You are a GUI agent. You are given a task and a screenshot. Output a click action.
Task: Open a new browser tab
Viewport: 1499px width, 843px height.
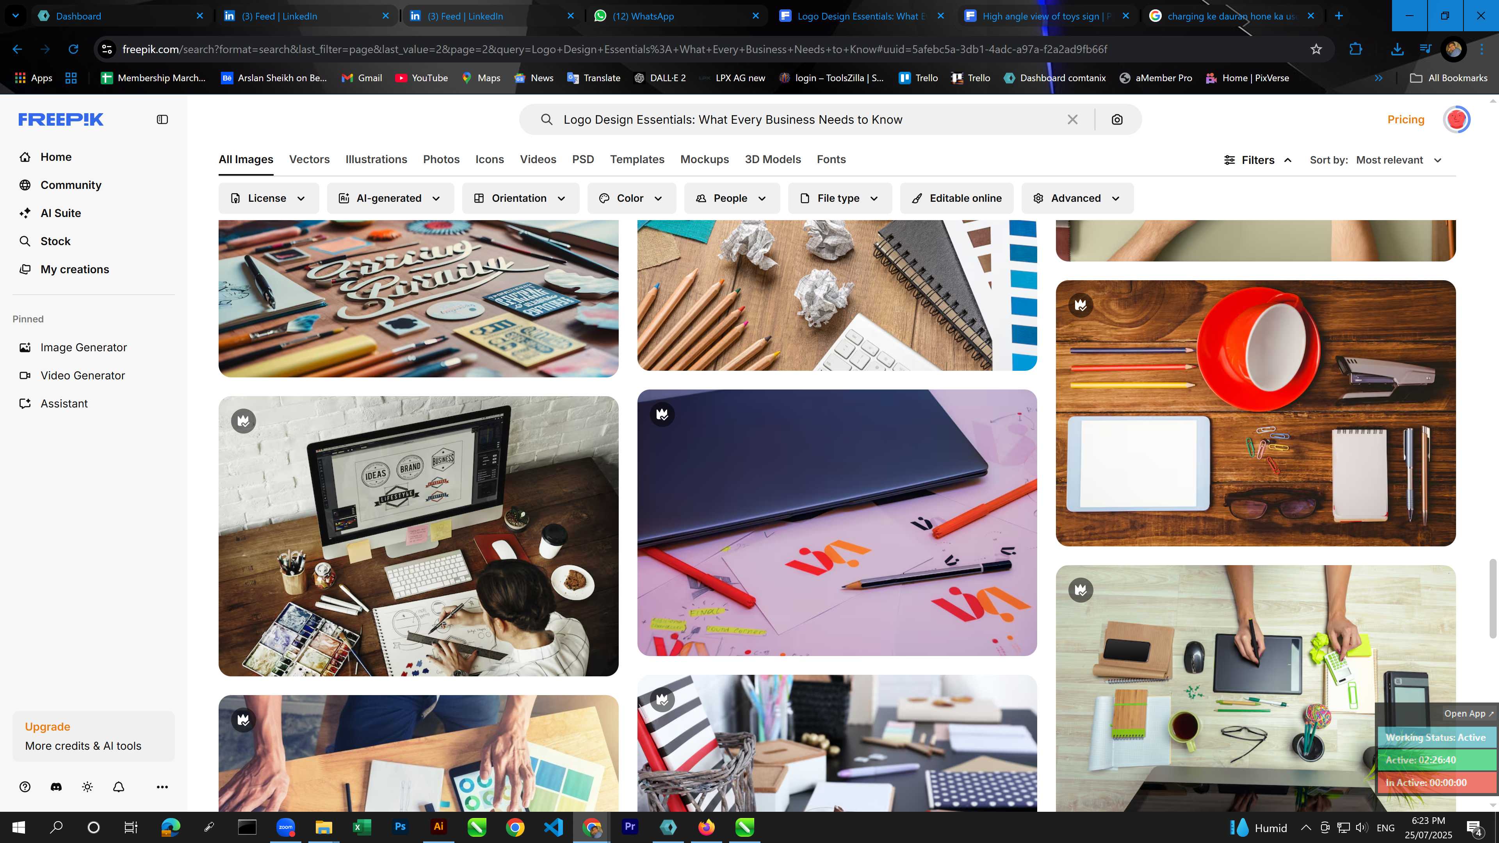click(x=1339, y=16)
